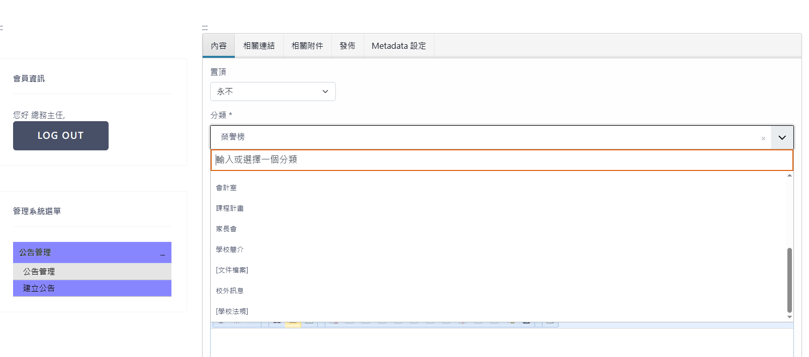Click the drag handle above the tabs
Screen dimensions: 809x357
[205, 28]
